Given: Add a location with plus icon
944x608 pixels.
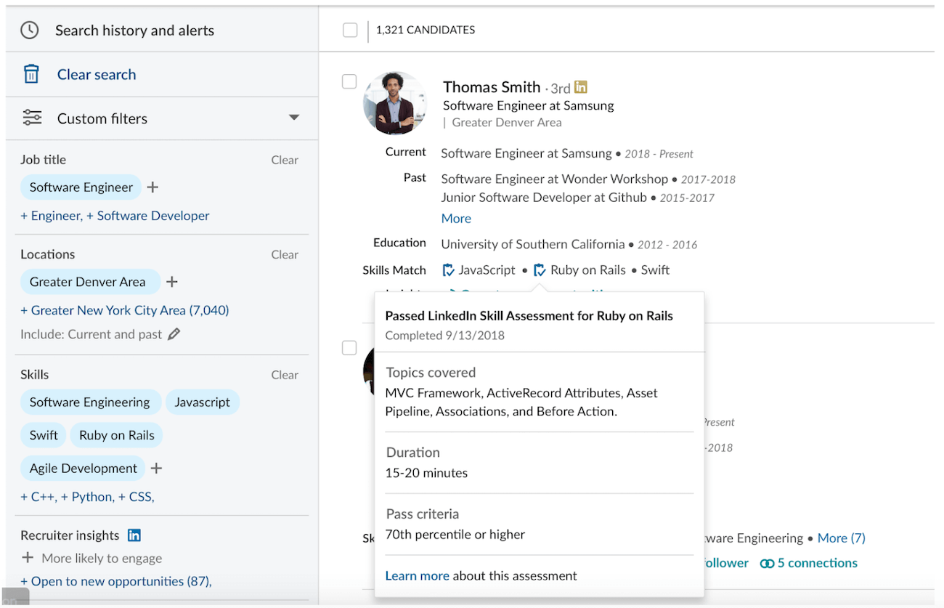Looking at the screenshot, I should [172, 282].
